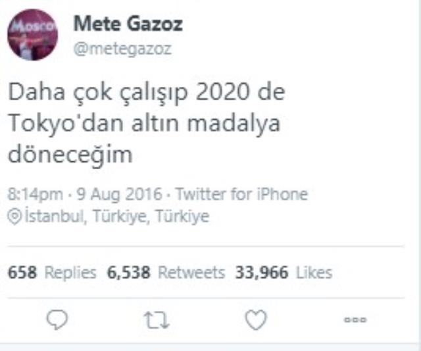
Task: Click the 33,966 like count number
Action: click(262, 273)
